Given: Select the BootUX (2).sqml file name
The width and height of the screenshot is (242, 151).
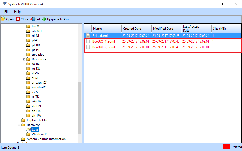Looking at the screenshot, I should click(x=104, y=47).
